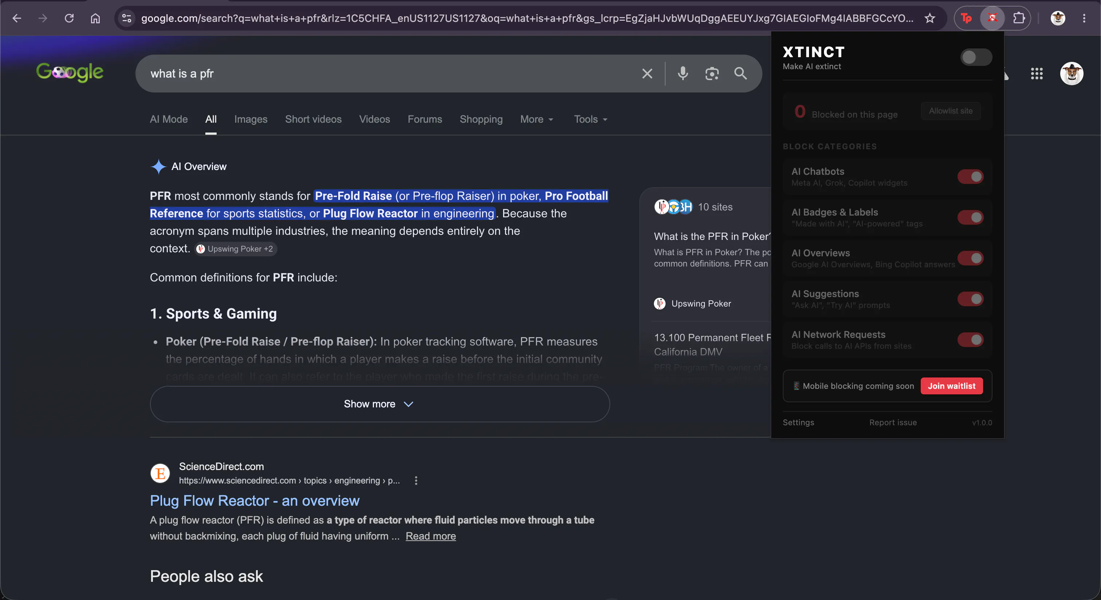Click the Join waitlist button

click(951, 386)
